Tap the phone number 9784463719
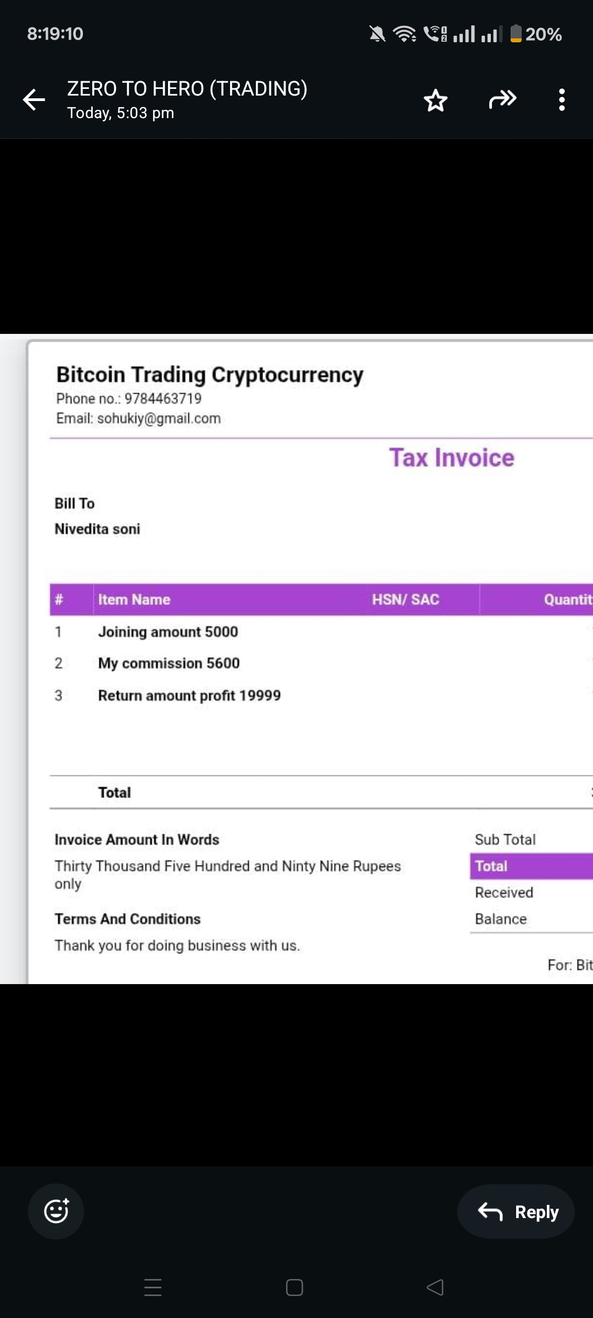The image size is (593, 1318). [163, 398]
